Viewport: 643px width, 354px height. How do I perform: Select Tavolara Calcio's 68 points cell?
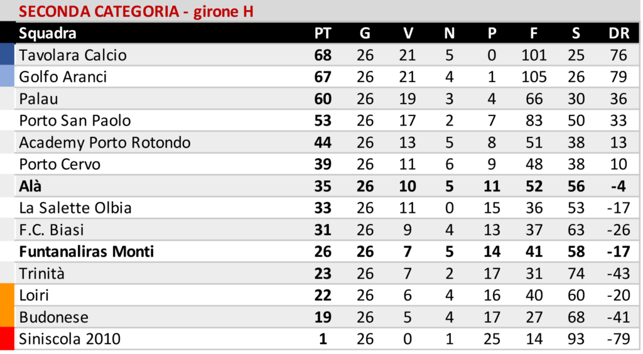click(x=322, y=55)
